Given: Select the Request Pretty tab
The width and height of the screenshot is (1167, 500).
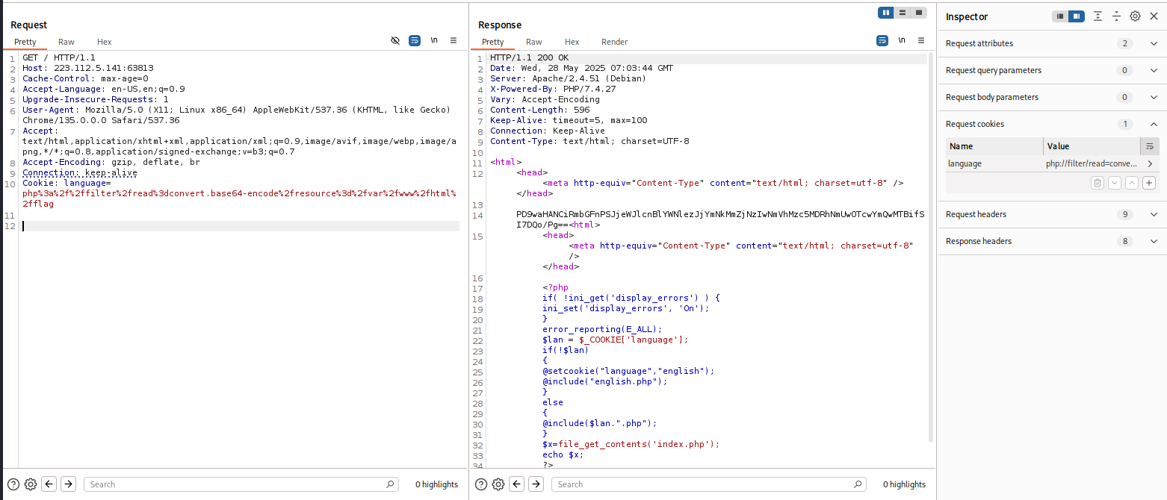Looking at the screenshot, I should tap(25, 42).
